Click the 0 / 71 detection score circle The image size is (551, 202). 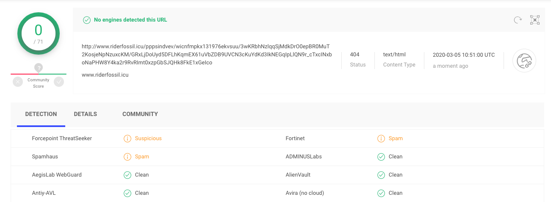39,33
